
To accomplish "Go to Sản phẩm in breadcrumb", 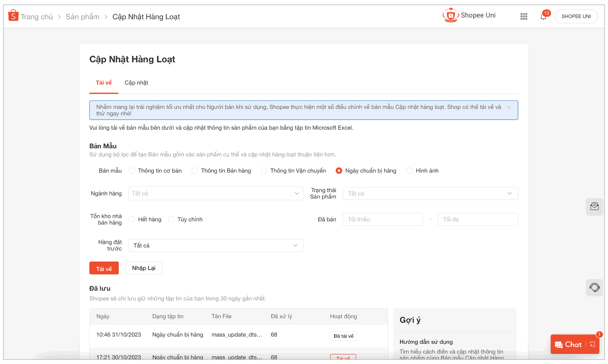I will (x=82, y=17).
